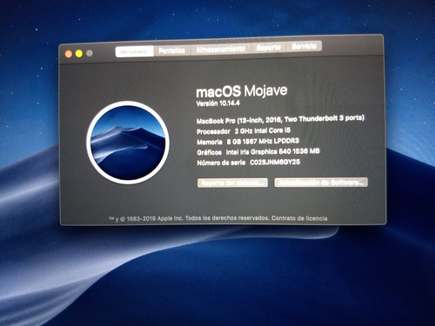Click Gráficos Intel Iris Graphics 540 line
The height and width of the screenshot is (326, 435).
pyautogui.click(x=258, y=152)
